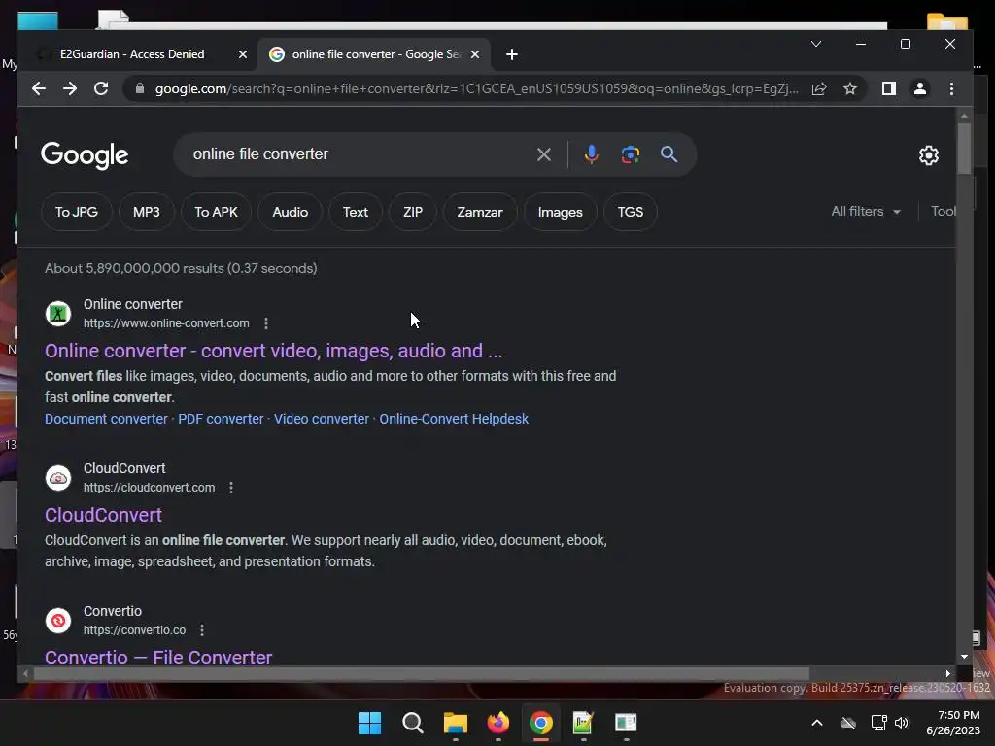Open Chrome side panel
The width and height of the screenshot is (995, 746).
(888, 88)
